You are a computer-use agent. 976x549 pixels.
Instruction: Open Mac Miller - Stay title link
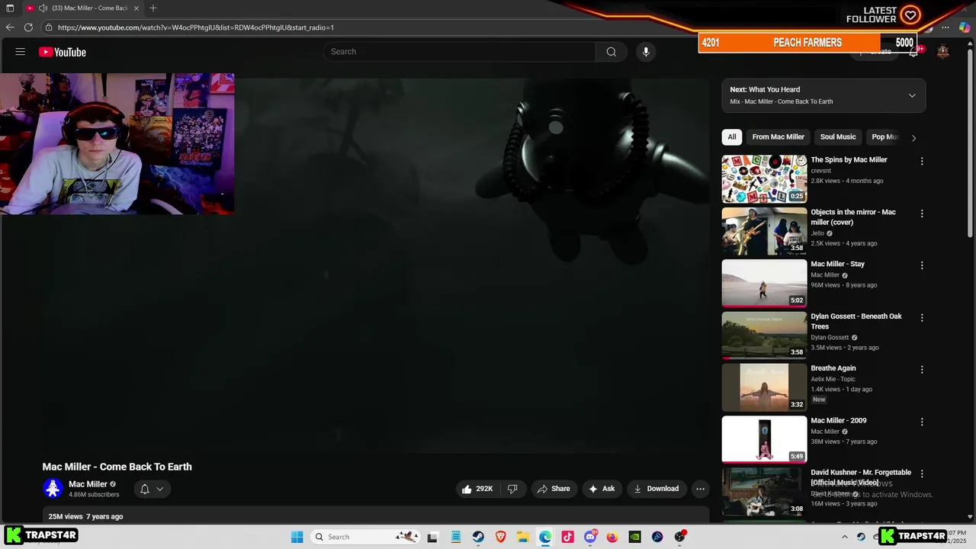pyautogui.click(x=837, y=264)
